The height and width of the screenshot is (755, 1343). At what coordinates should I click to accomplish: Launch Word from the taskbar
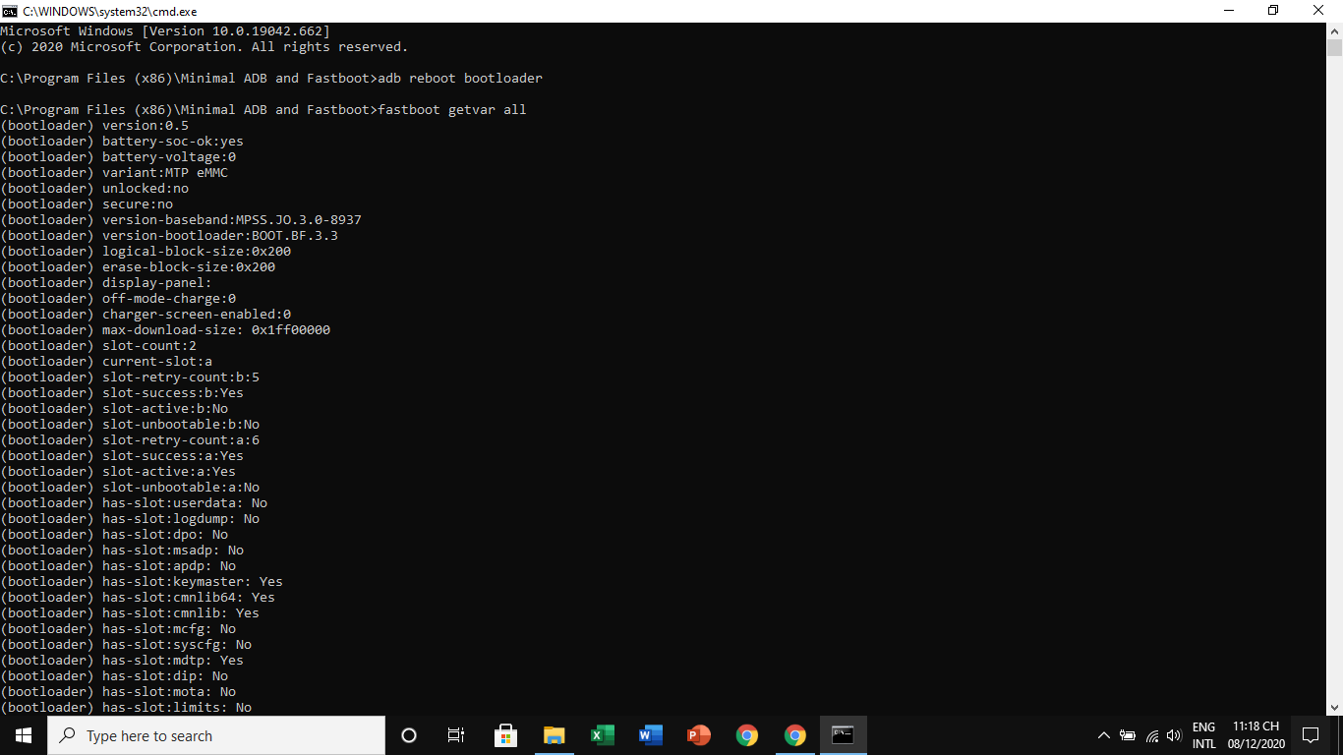(650, 735)
